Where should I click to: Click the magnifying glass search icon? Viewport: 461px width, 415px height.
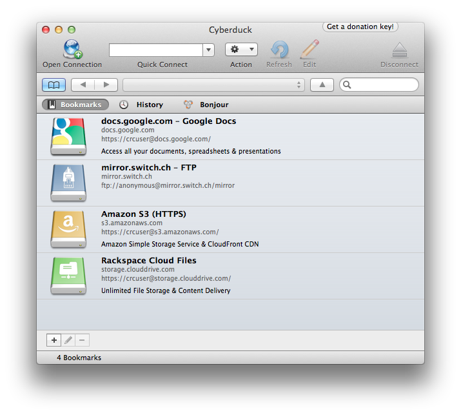click(347, 85)
